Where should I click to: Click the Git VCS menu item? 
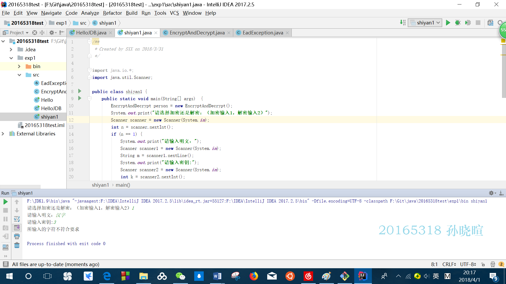[174, 13]
